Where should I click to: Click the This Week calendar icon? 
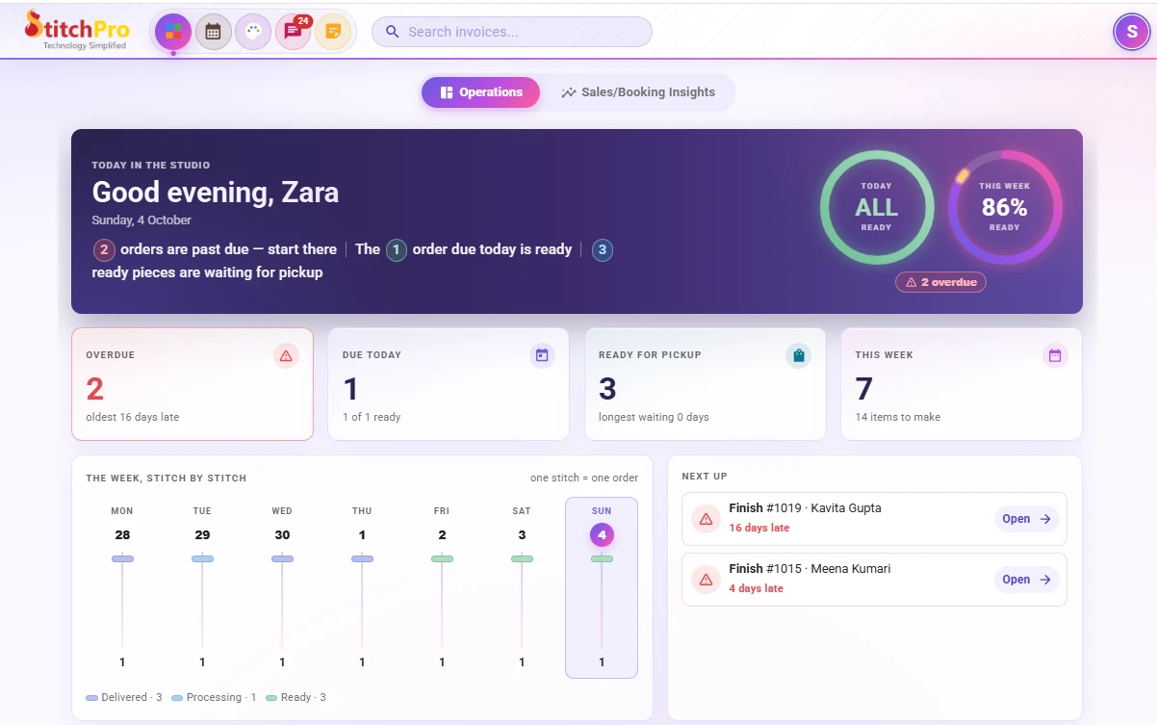click(1055, 356)
